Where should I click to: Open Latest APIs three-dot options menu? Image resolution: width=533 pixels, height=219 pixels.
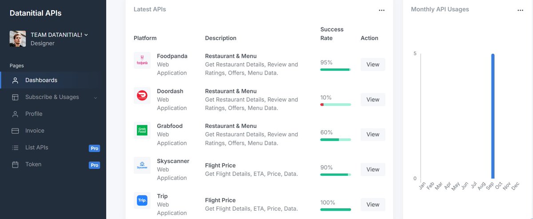pos(382,10)
